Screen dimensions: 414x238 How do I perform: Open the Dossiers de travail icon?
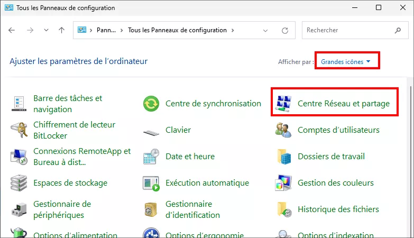point(284,157)
